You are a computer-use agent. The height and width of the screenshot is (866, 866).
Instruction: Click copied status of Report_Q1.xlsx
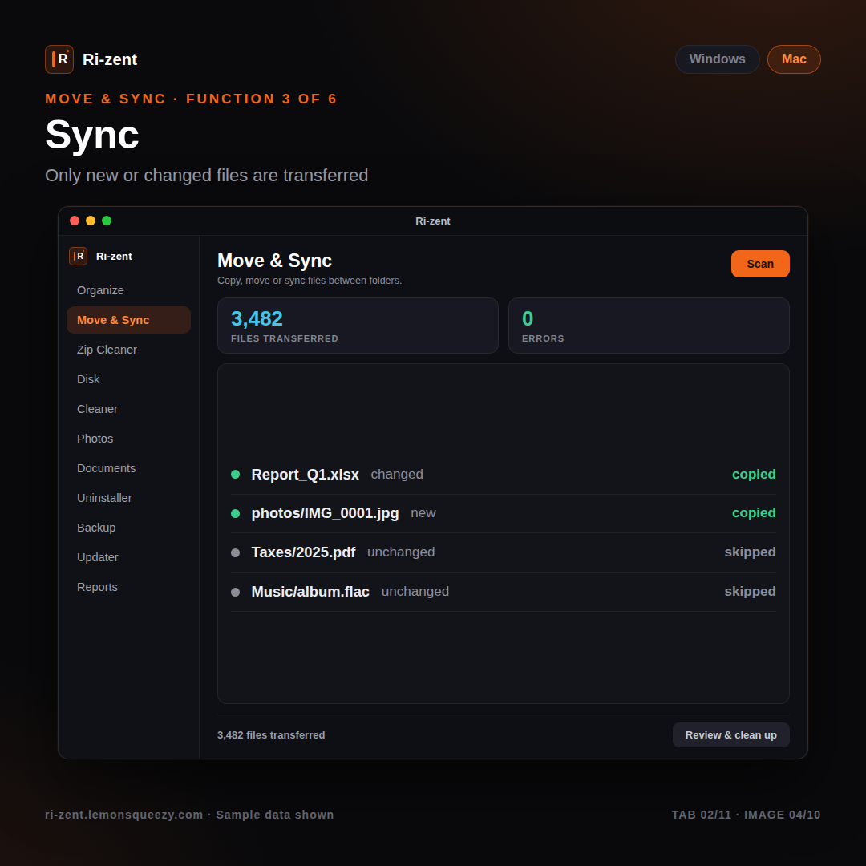754,475
